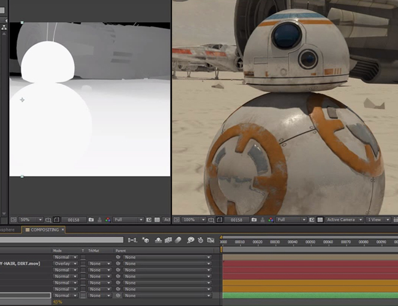This screenshot has width=398, height=306.
Task: Click the highlighted bottom layer name field
Action: [25, 296]
